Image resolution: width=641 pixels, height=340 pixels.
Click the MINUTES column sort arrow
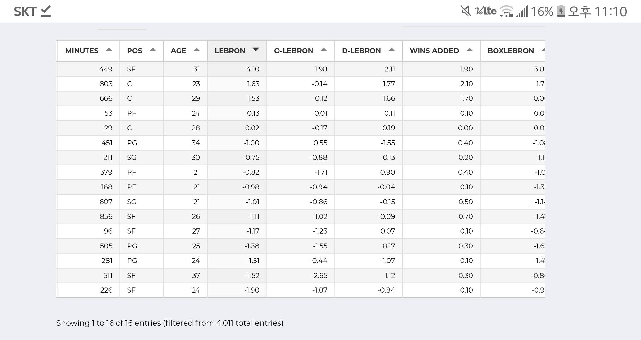click(x=109, y=50)
